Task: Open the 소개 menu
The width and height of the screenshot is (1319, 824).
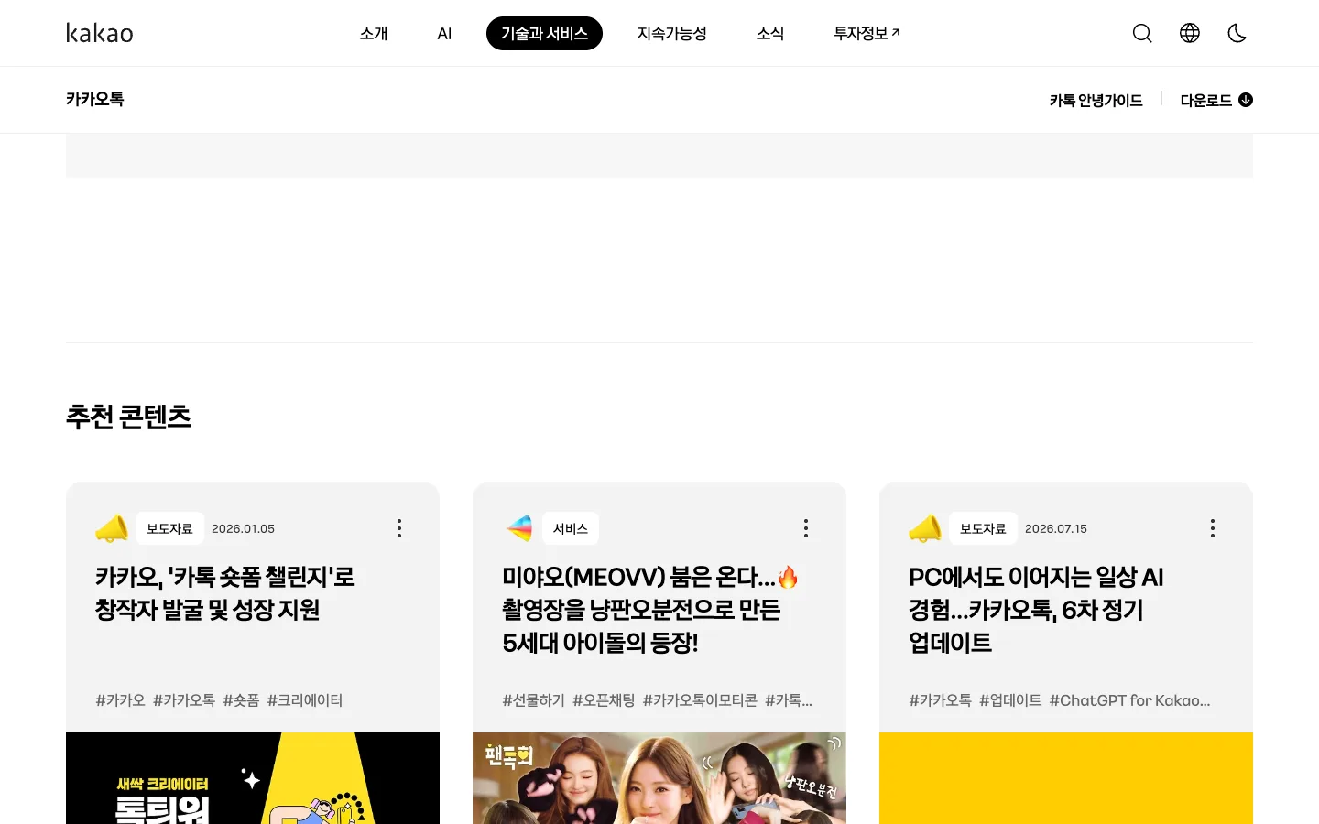Action: (x=374, y=33)
